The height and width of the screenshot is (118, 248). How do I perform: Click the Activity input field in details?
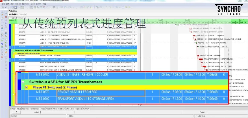pyautogui.click(x=57, y=112)
